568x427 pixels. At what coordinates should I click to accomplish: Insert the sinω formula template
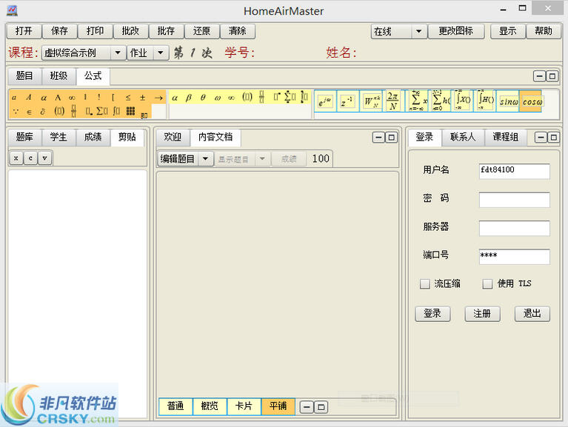[508, 101]
